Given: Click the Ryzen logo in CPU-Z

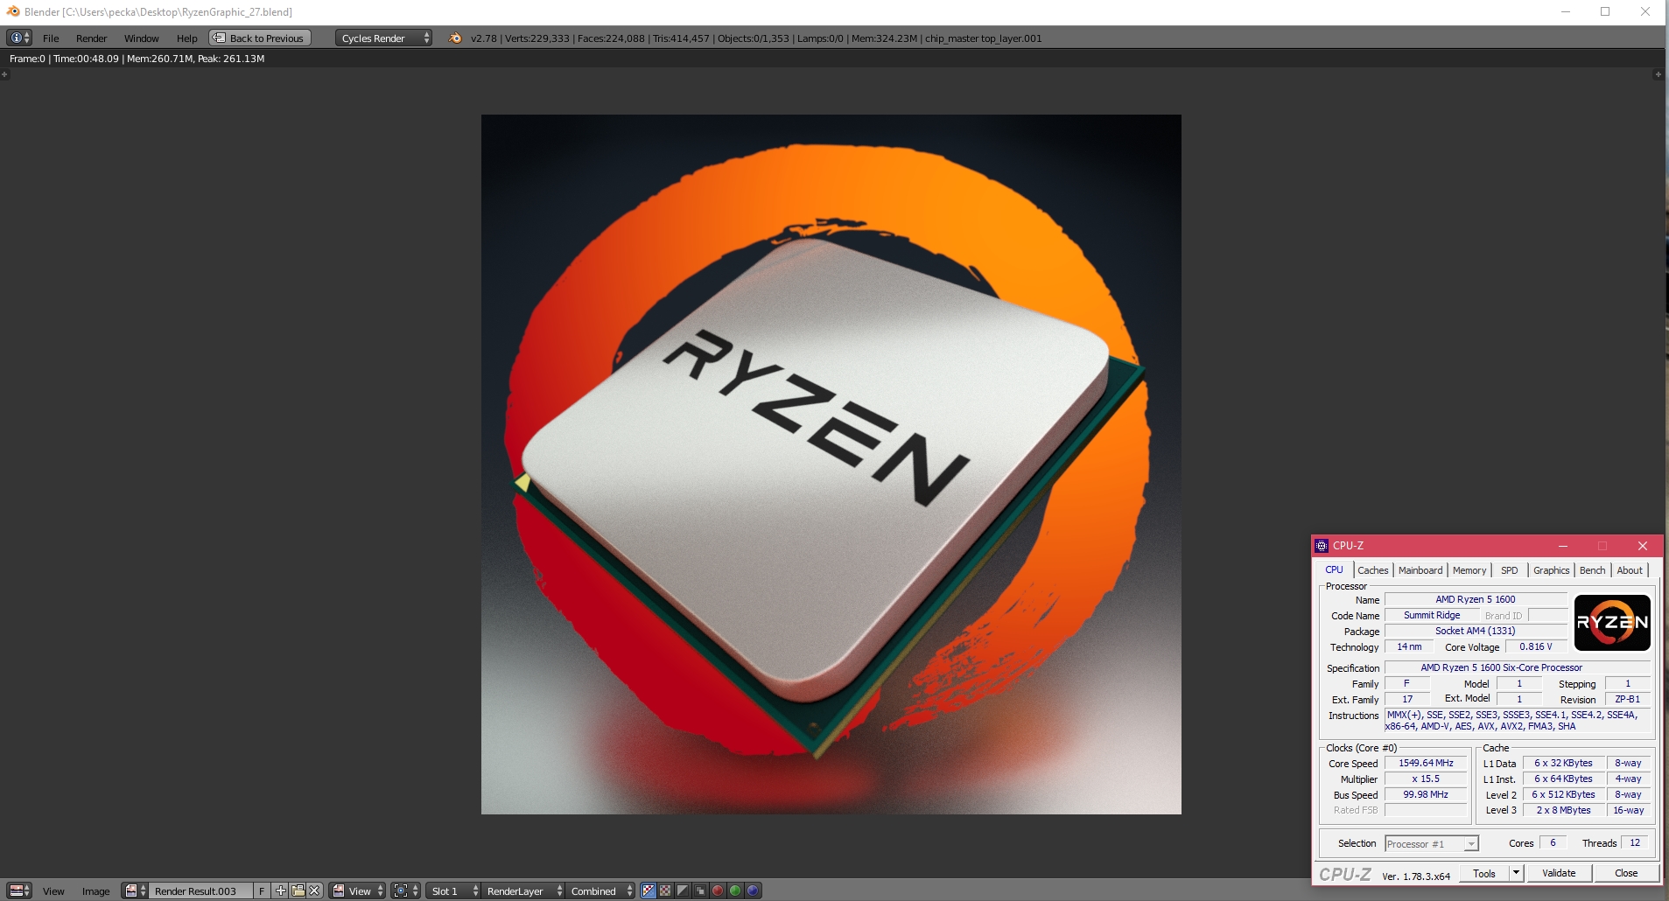Looking at the screenshot, I should [1612, 623].
